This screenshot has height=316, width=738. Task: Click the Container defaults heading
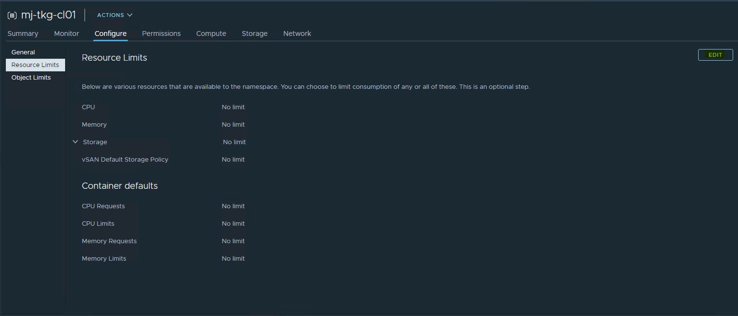[x=120, y=186]
